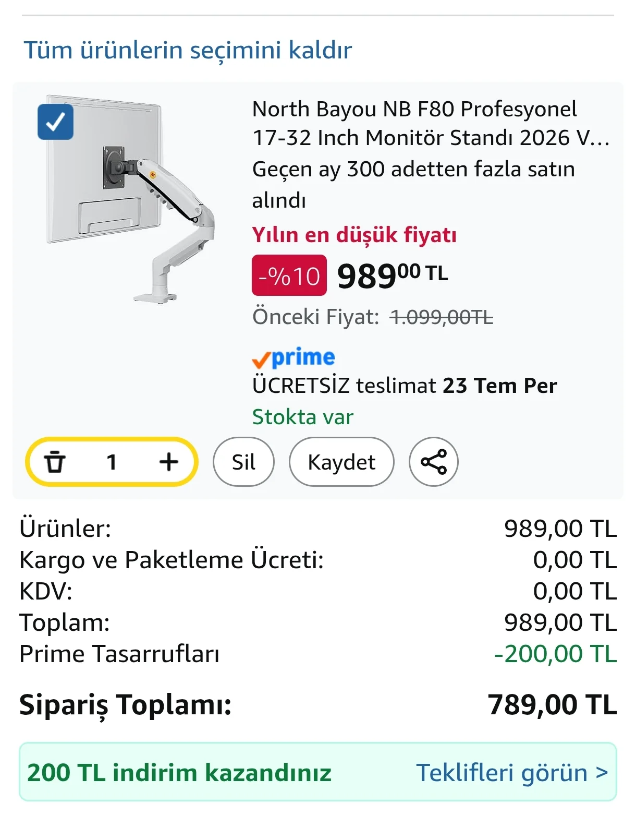Click 'Tüm ürünlerin seçimini kaldır' link

pyautogui.click(x=188, y=50)
